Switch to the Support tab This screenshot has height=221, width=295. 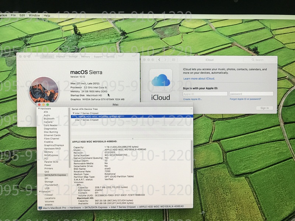98,57
